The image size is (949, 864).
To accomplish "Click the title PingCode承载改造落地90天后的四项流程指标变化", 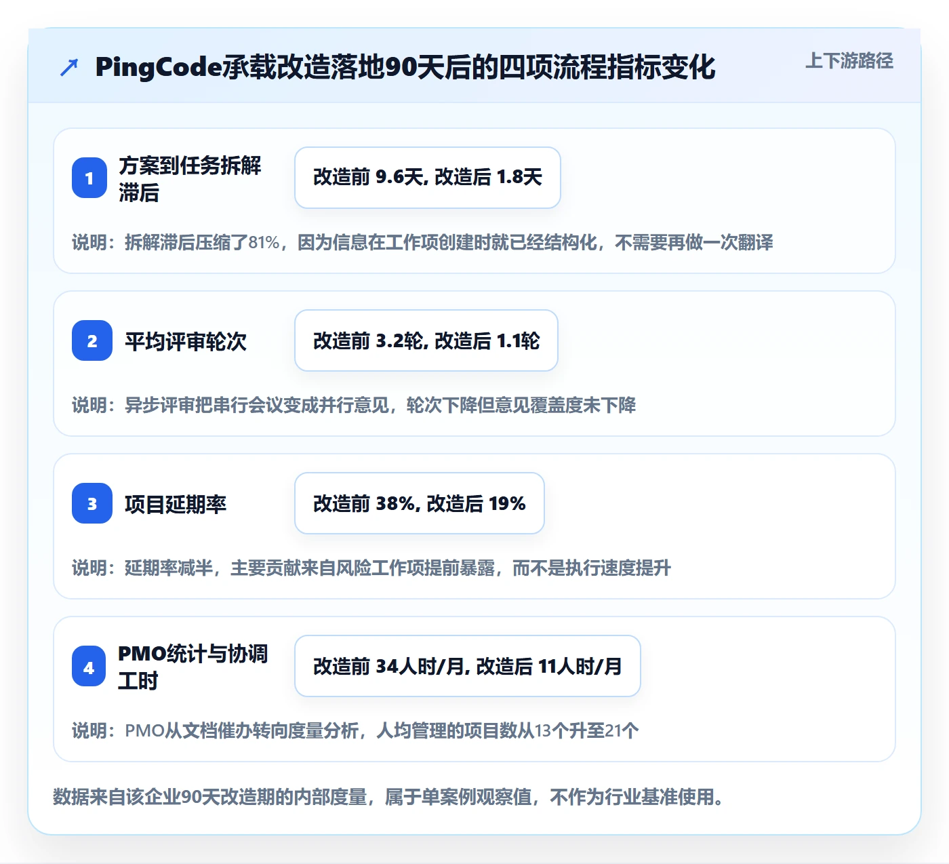I will tap(405, 68).
